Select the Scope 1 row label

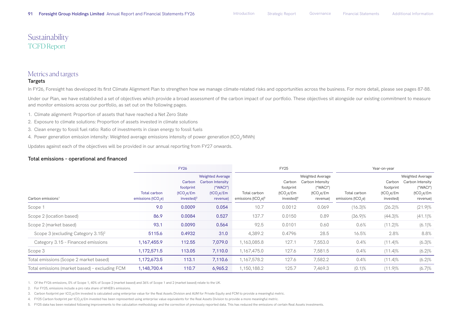pyautogui.click(x=36, y=207)
